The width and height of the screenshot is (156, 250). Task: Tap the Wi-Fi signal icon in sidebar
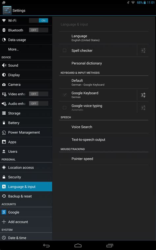[4, 20]
